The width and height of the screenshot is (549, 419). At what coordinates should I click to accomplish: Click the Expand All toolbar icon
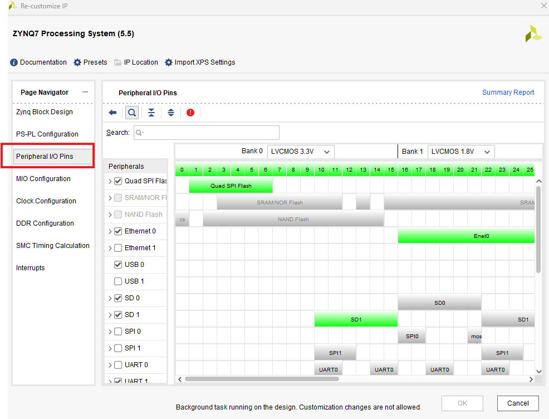(x=171, y=113)
